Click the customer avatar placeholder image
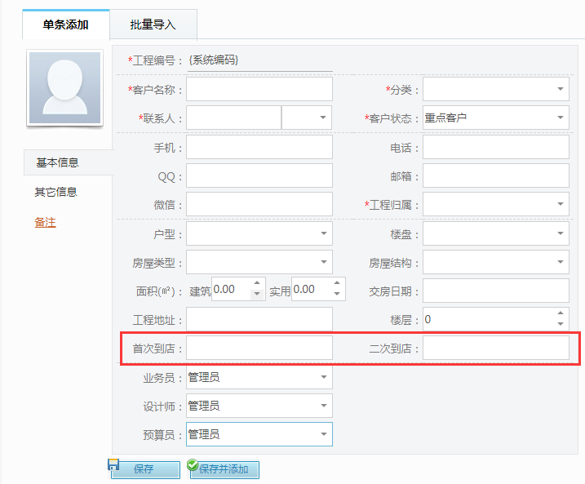Viewport: 585px width, 484px height. tap(65, 88)
